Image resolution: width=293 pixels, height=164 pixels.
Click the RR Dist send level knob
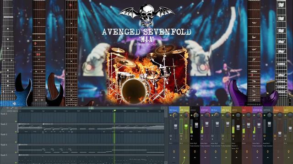tap(216, 152)
